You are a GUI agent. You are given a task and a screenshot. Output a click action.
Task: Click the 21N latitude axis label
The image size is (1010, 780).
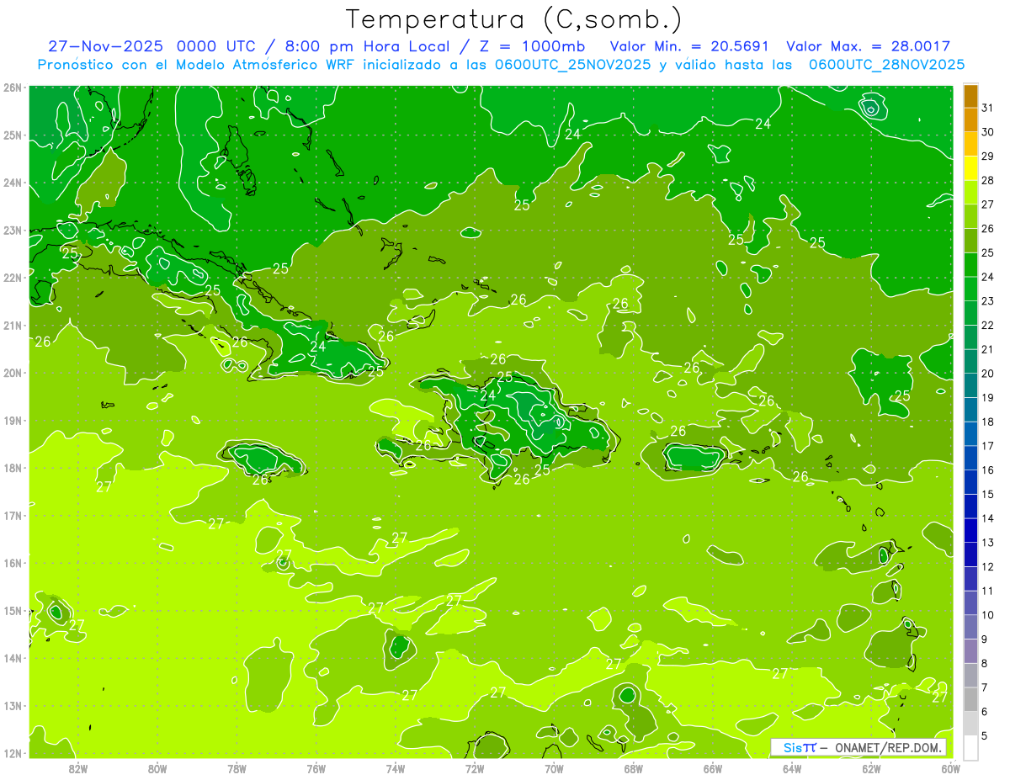click(13, 326)
